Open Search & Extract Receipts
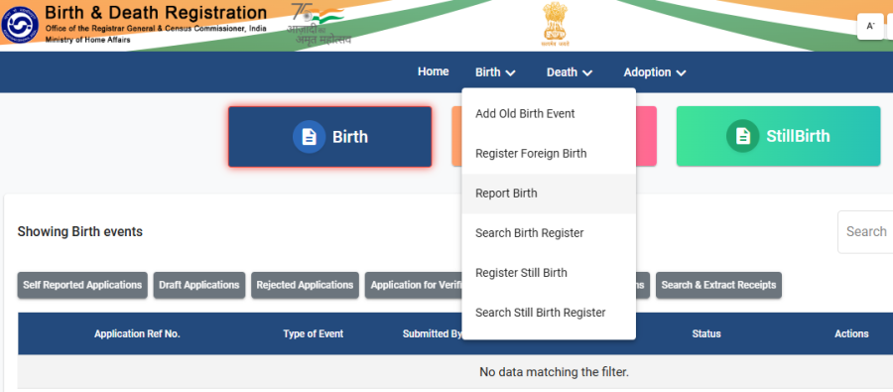Image resolution: width=893 pixels, height=392 pixels. click(x=718, y=285)
